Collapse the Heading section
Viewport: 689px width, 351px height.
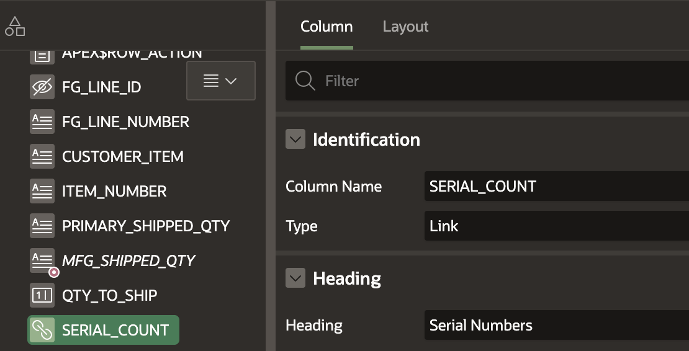[295, 278]
